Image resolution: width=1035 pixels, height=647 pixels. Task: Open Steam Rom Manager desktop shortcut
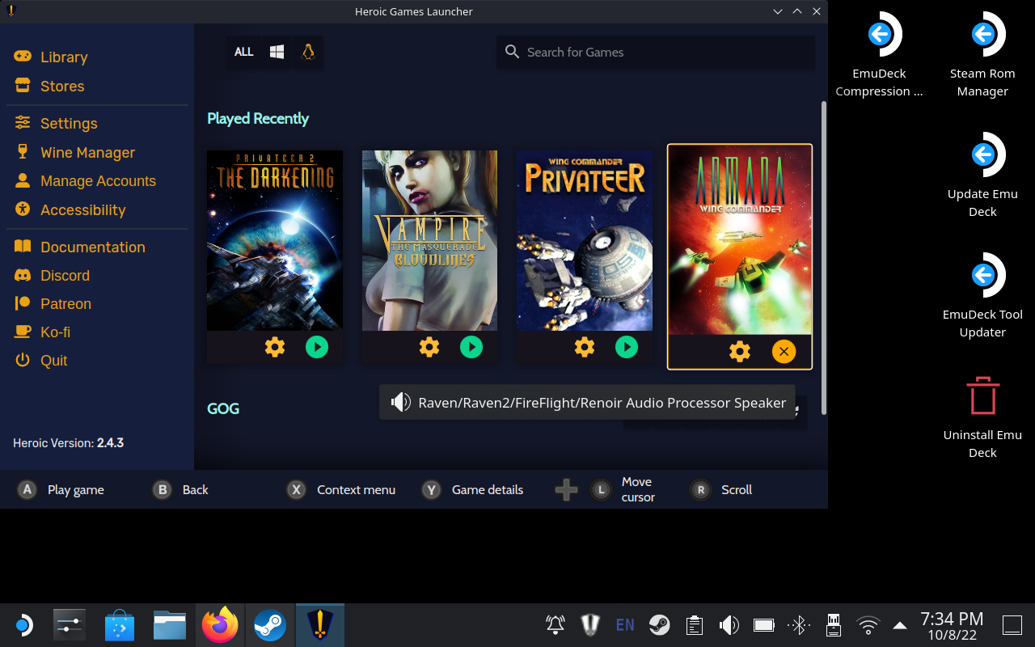pyautogui.click(x=982, y=54)
